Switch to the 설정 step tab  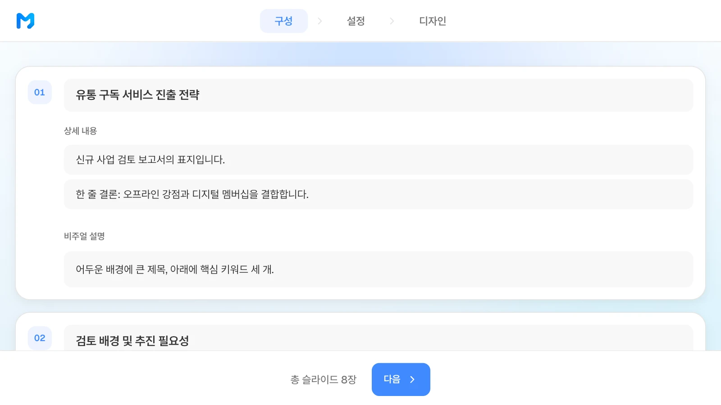pyautogui.click(x=356, y=21)
